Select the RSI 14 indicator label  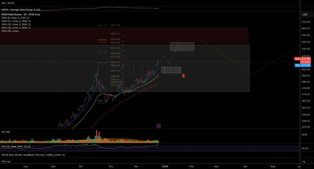[x=16, y=146]
